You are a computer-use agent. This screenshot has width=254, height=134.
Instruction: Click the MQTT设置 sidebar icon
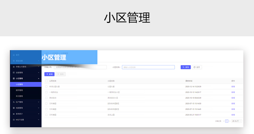pyautogui.click(x=14, y=120)
